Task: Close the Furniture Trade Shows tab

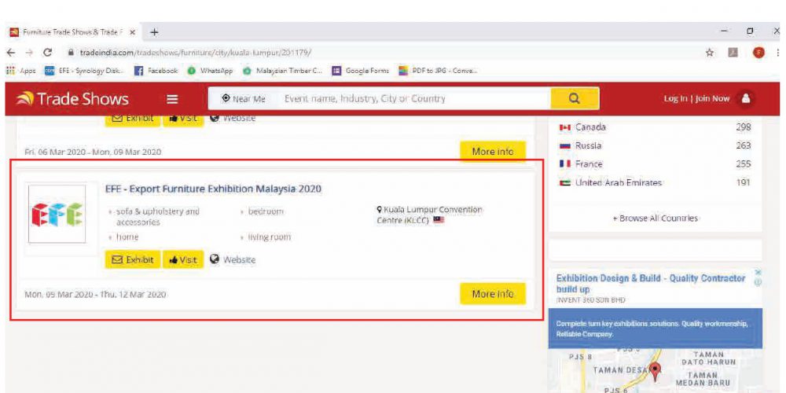Action: 132,32
